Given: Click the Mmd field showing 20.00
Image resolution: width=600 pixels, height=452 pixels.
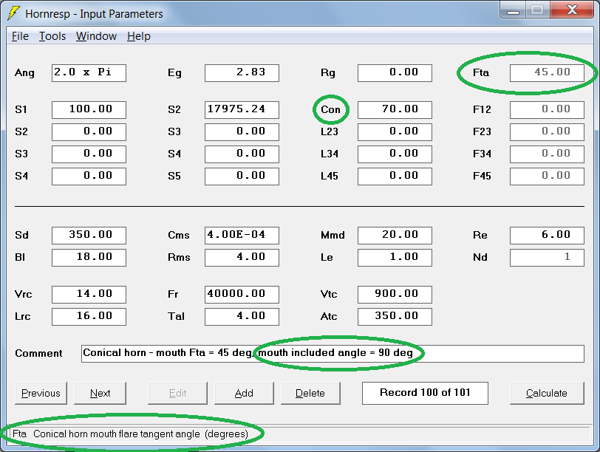Looking at the screenshot, I should pyautogui.click(x=395, y=235).
